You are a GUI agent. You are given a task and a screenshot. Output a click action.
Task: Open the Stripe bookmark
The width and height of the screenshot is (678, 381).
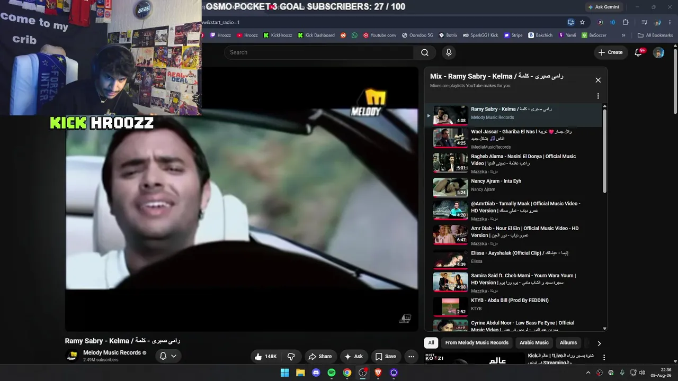click(513, 35)
